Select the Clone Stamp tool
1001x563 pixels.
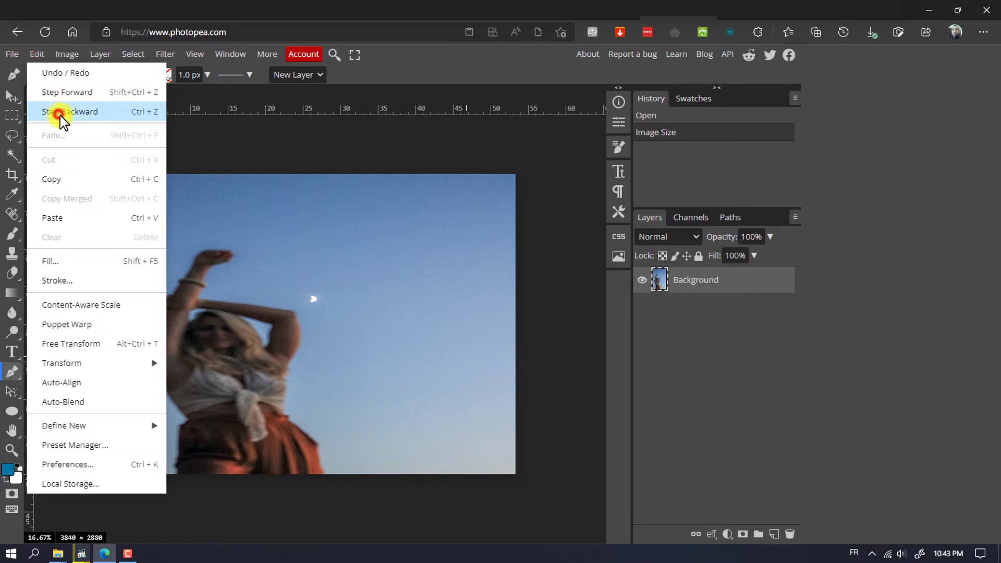pos(12,253)
